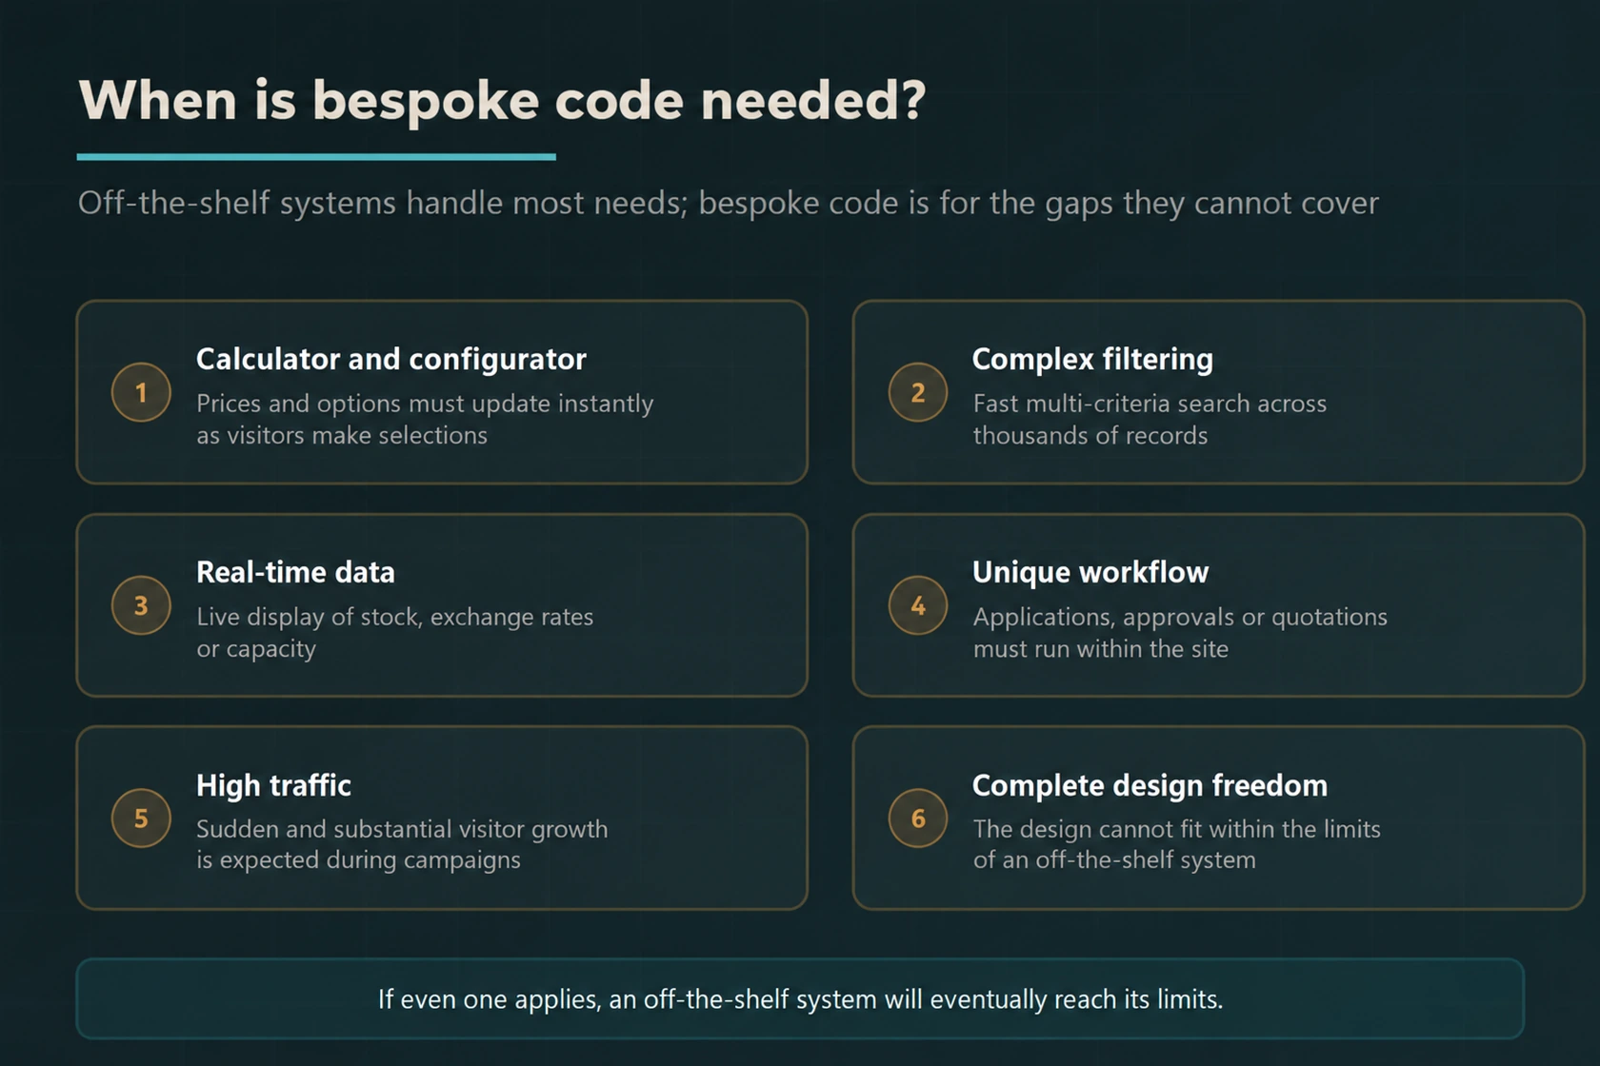Click the 'Complex filtering' heading
This screenshot has height=1066, width=1600.
pyautogui.click(x=1092, y=359)
